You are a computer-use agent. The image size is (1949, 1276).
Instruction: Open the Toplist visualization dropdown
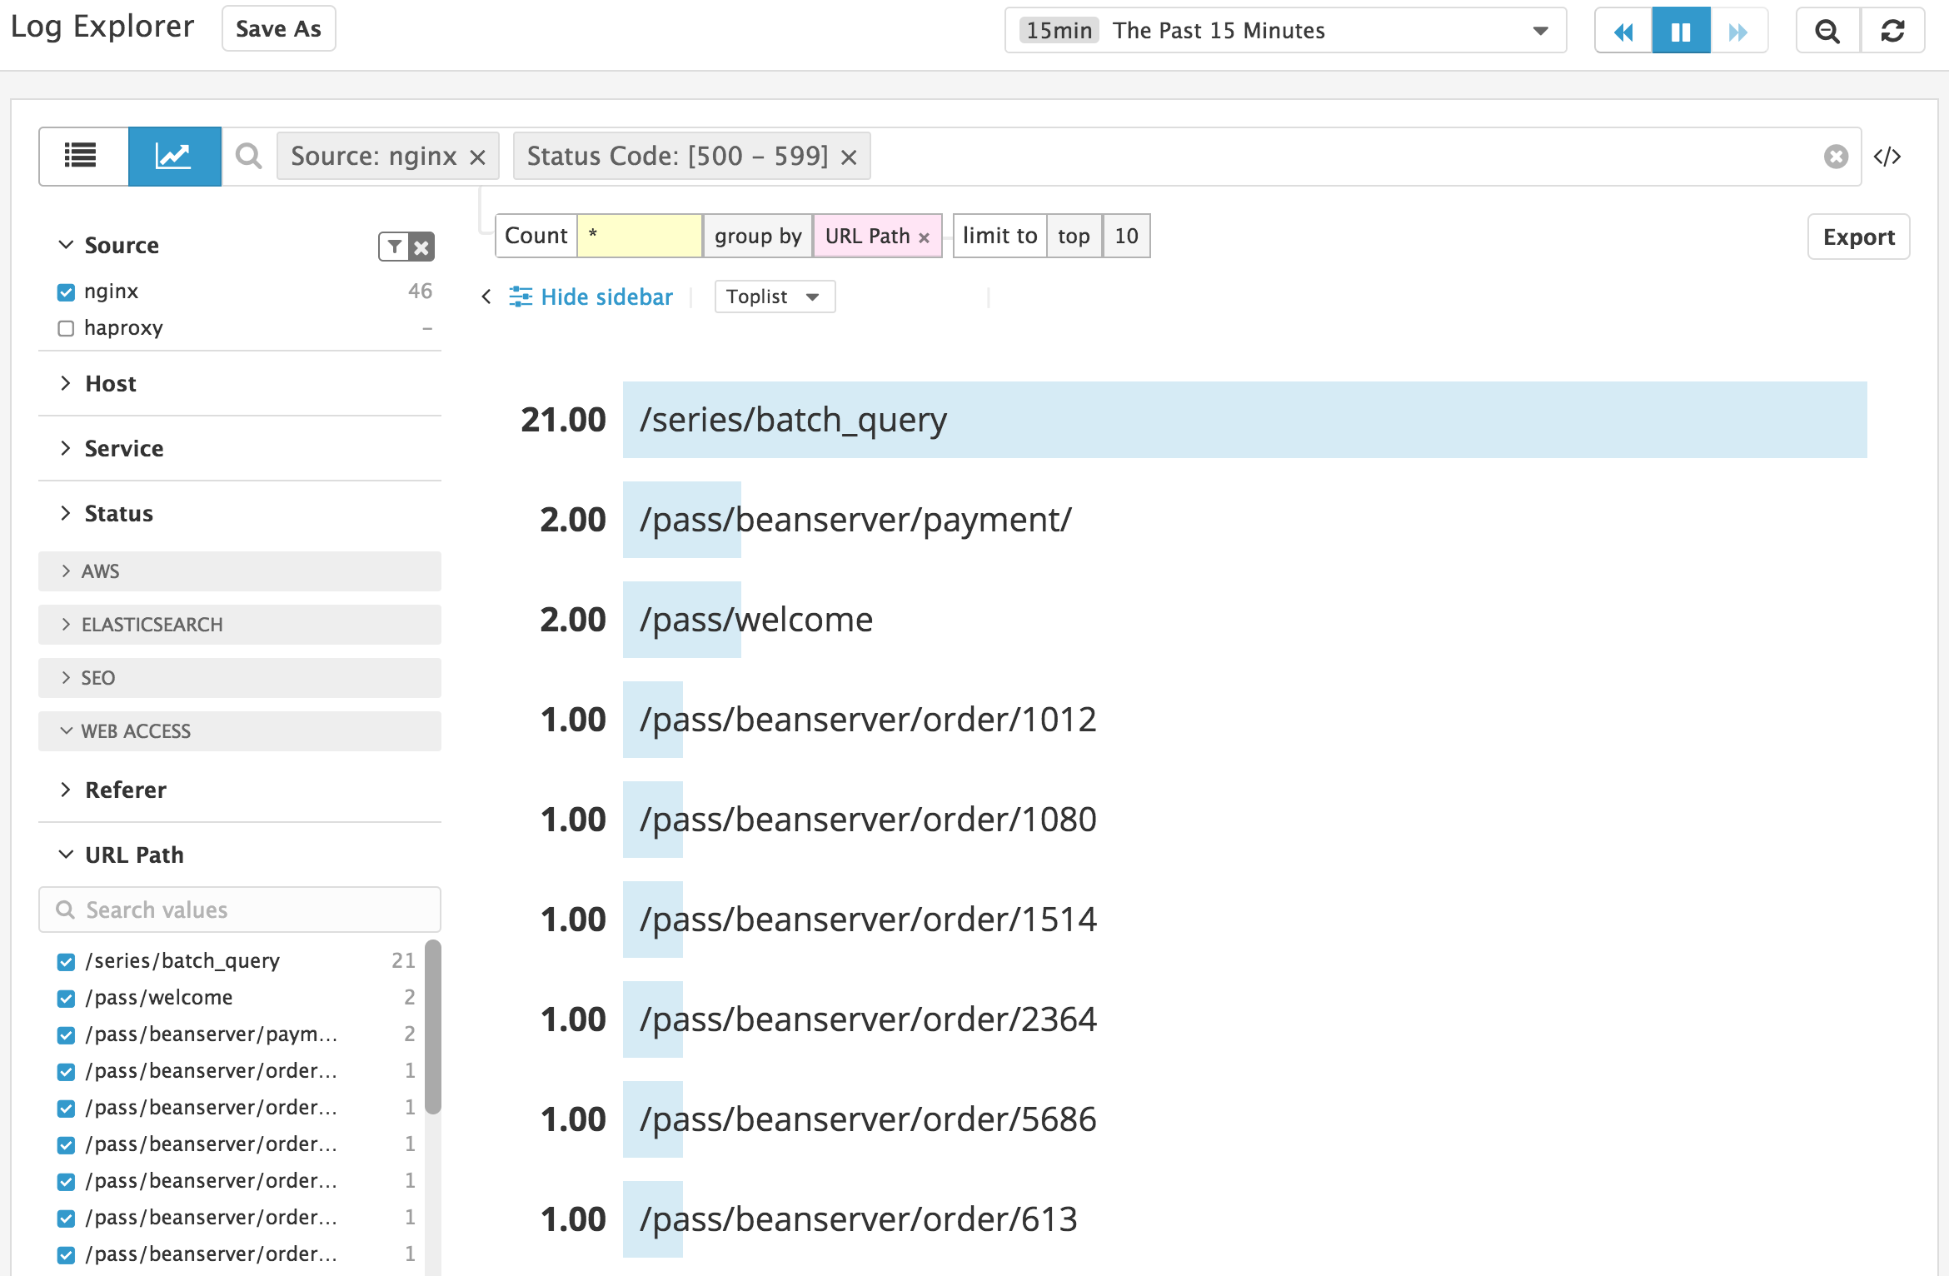[x=774, y=297]
